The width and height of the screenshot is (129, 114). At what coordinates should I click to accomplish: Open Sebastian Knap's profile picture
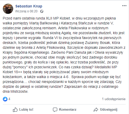point(8,9)
